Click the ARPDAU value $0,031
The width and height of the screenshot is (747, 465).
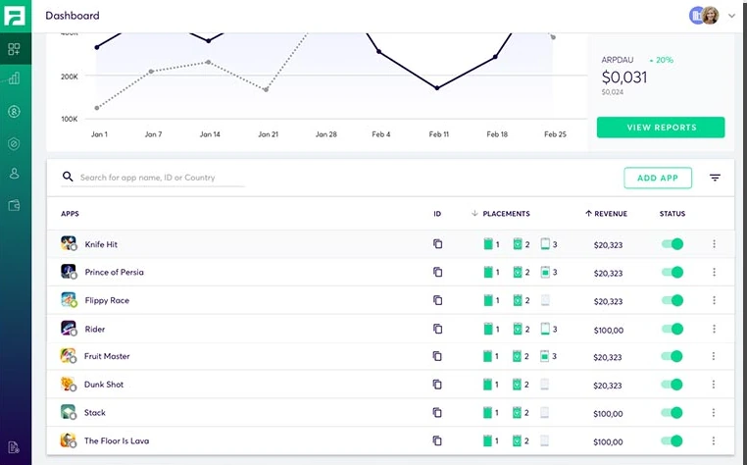pos(624,77)
